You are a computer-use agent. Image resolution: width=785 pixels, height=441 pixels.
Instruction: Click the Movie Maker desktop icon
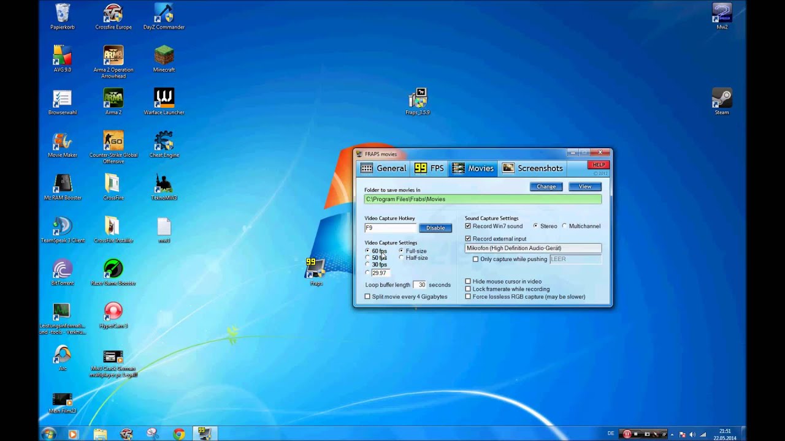click(x=62, y=145)
